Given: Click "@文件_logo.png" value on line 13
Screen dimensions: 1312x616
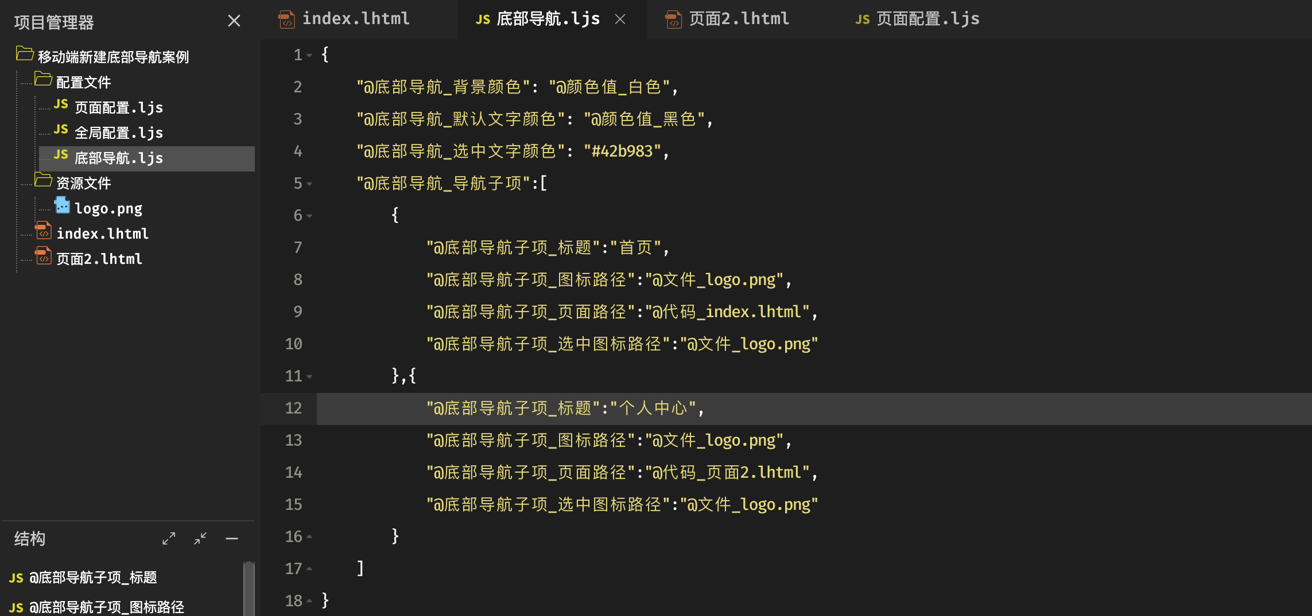Looking at the screenshot, I should point(715,440).
